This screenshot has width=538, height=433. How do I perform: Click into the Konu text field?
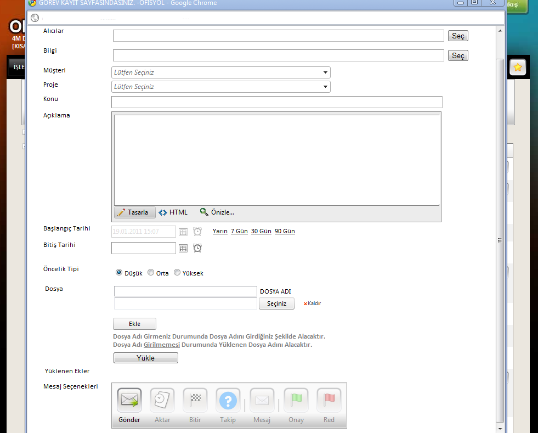click(276, 102)
